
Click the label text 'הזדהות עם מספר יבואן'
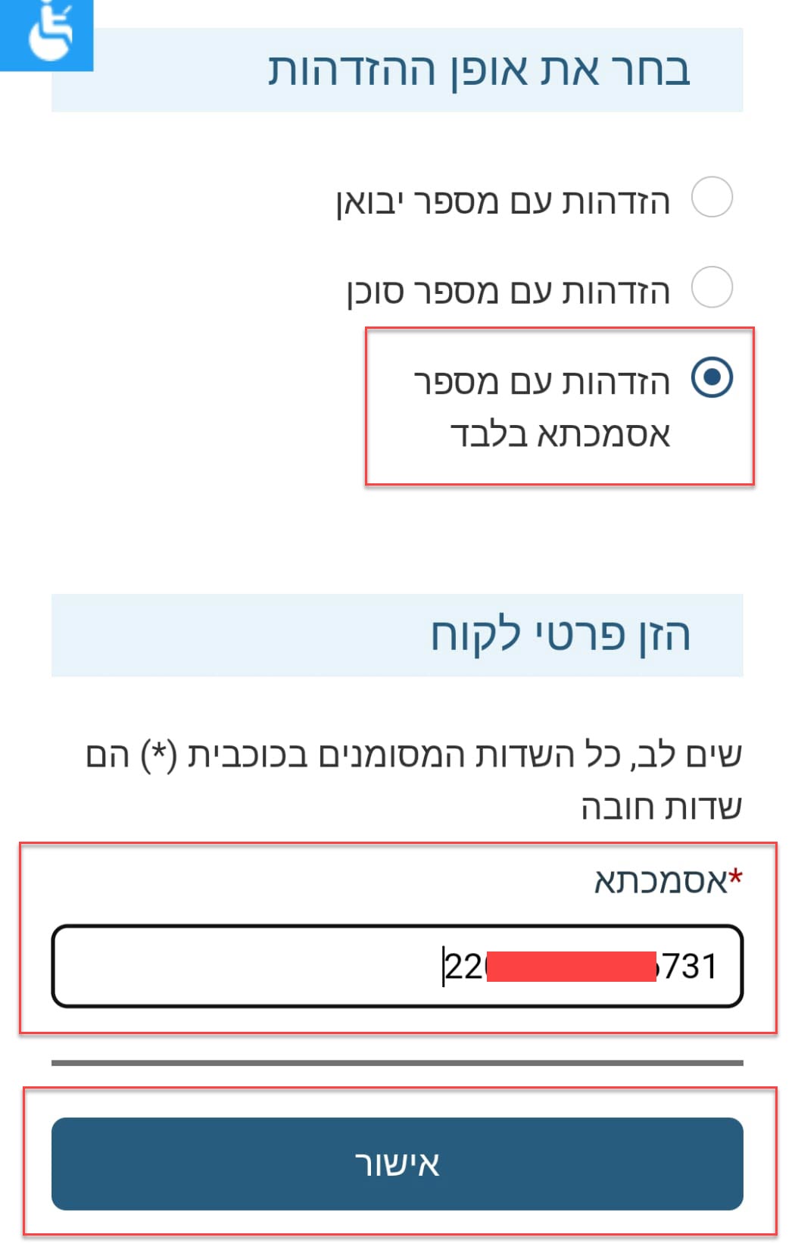[503, 202]
